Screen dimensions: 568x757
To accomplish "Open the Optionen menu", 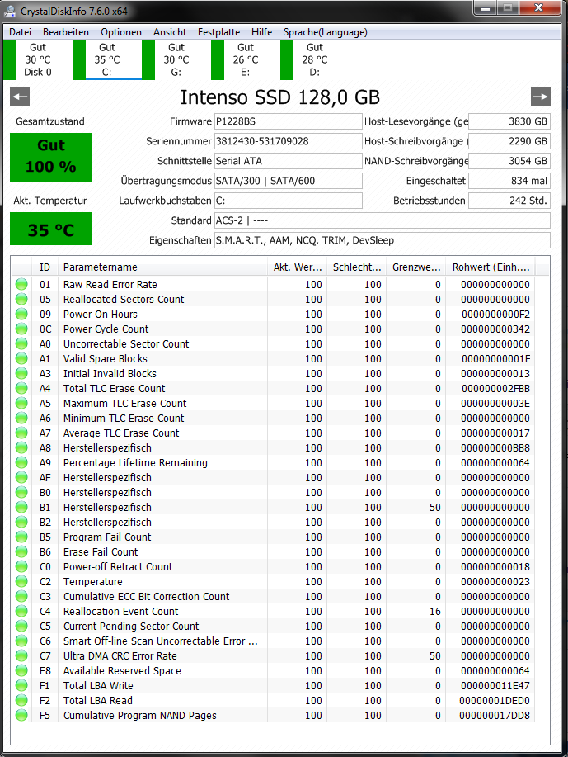I will pyautogui.click(x=121, y=32).
